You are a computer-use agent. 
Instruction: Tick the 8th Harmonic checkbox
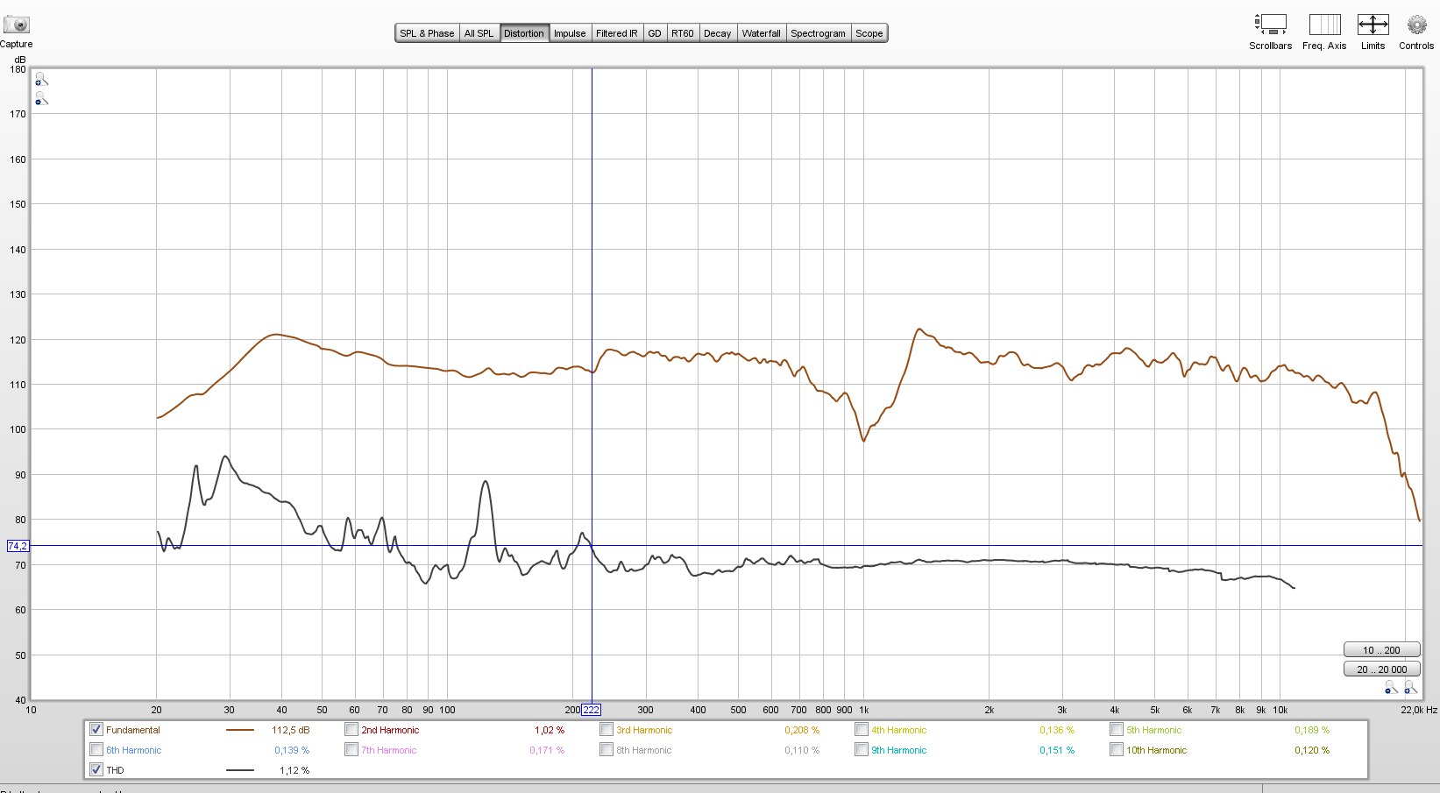[607, 749]
